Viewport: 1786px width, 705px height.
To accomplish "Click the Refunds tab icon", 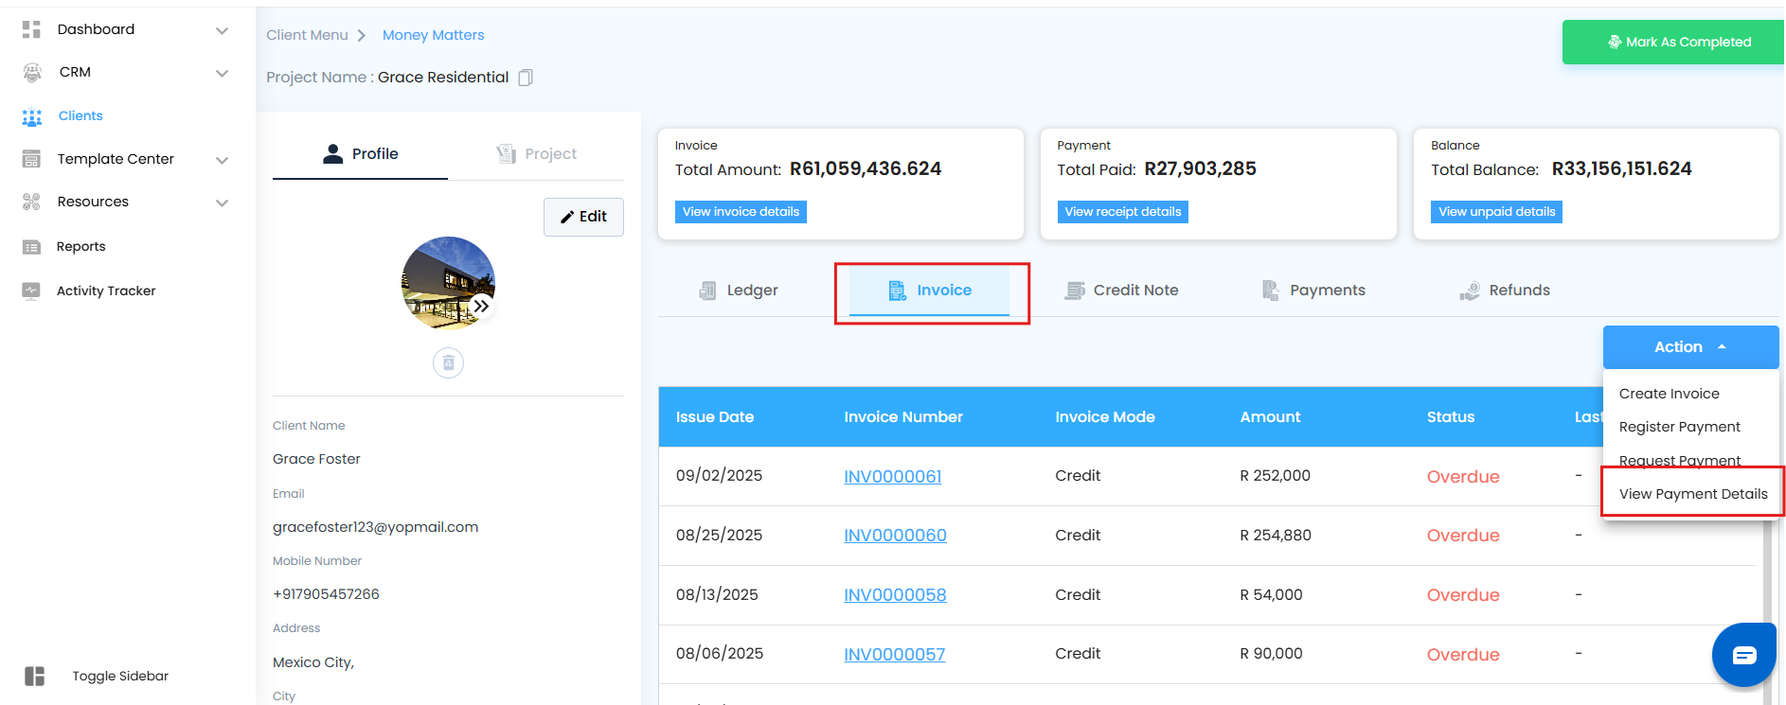I will pyautogui.click(x=1469, y=291).
